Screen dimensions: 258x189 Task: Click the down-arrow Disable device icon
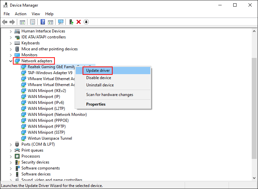(86, 22)
